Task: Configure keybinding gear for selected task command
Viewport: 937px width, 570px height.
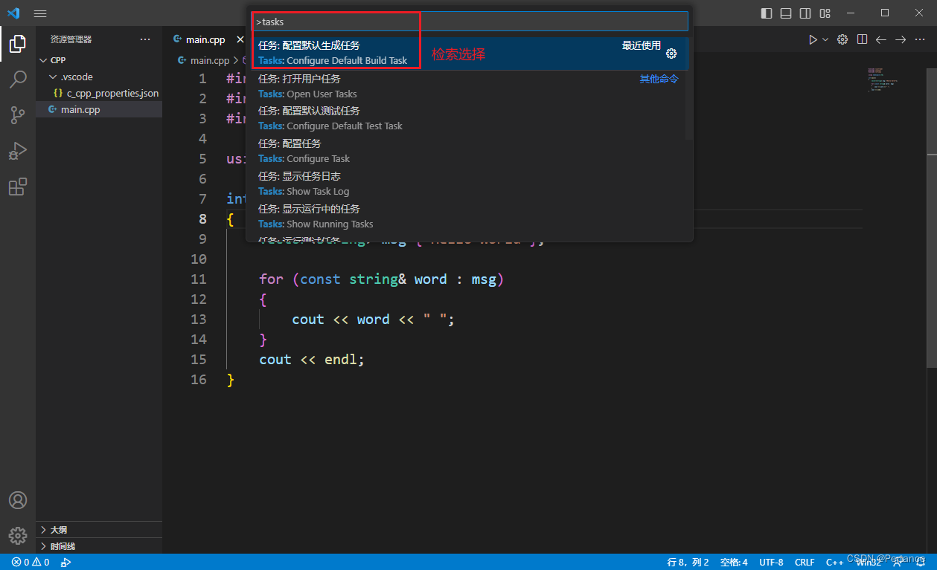Action: click(671, 54)
